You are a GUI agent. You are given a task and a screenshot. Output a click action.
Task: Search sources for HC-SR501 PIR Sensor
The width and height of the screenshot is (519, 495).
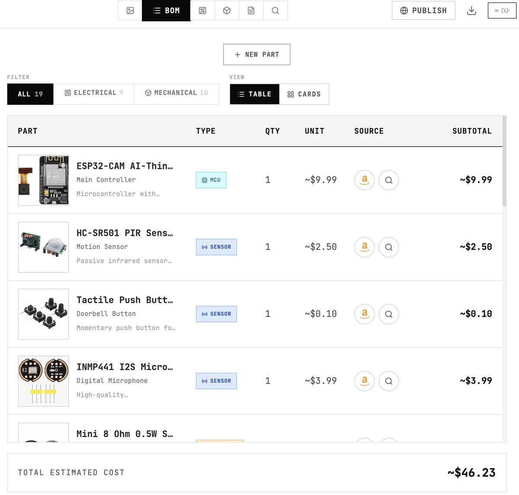[x=389, y=247]
